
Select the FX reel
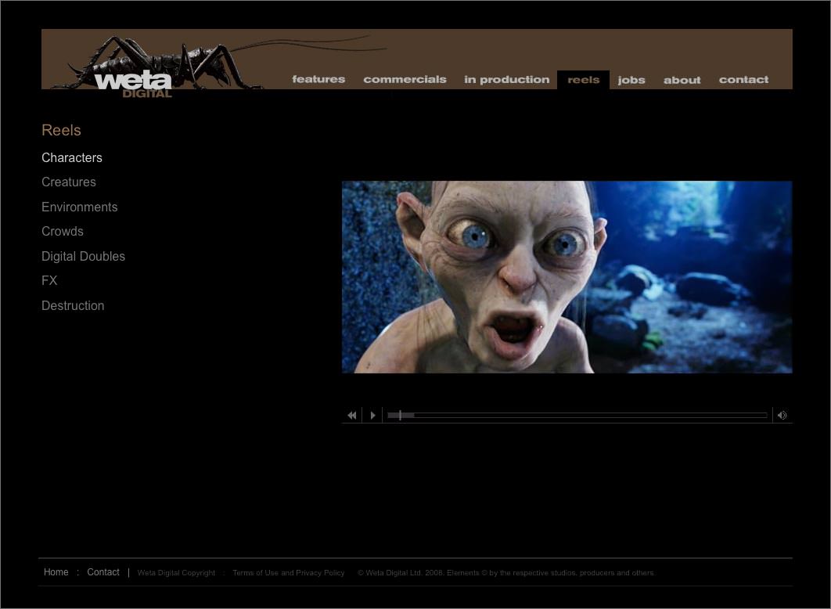[49, 280]
